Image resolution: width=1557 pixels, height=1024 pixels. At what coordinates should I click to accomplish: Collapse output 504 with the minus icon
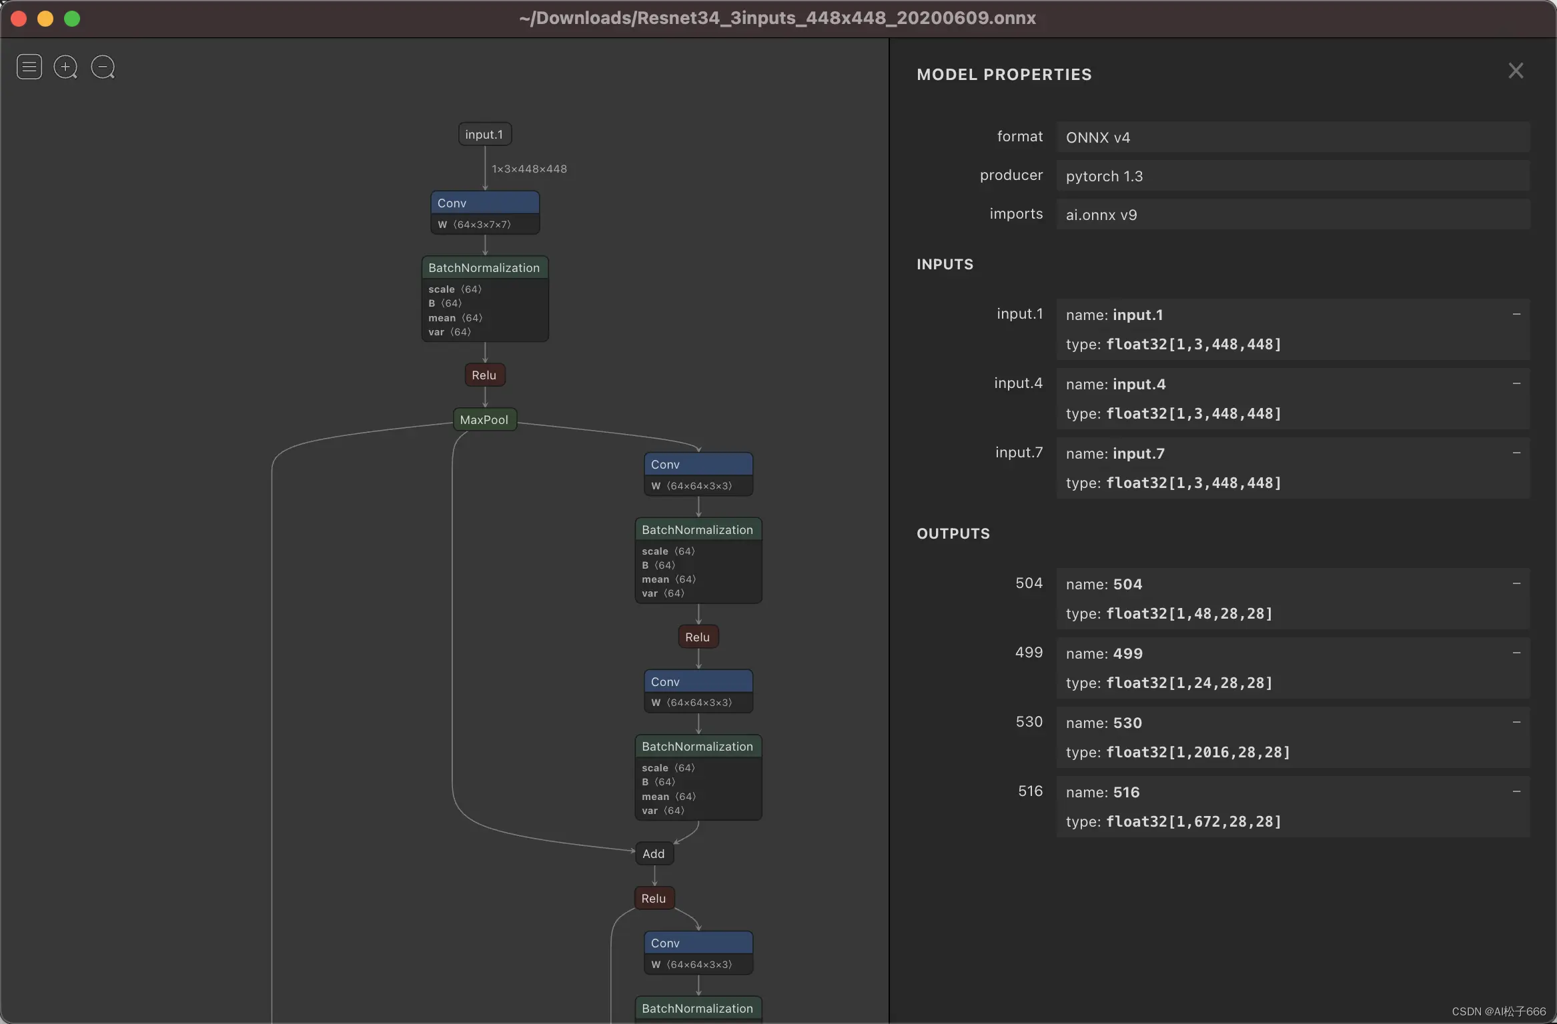(1516, 583)
